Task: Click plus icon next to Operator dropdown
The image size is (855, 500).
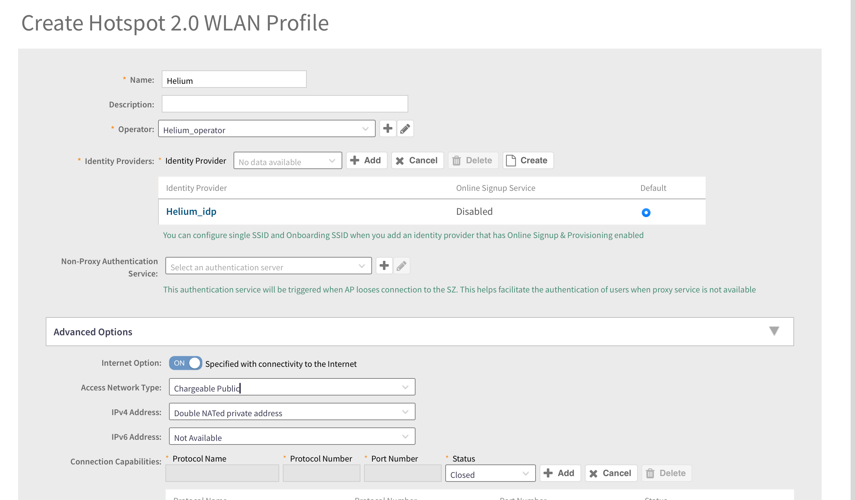Action: click(x=388, y=128)
